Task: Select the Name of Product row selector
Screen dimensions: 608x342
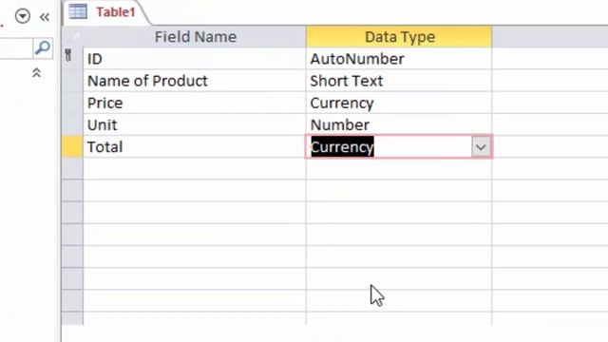Action: (72, 81)
